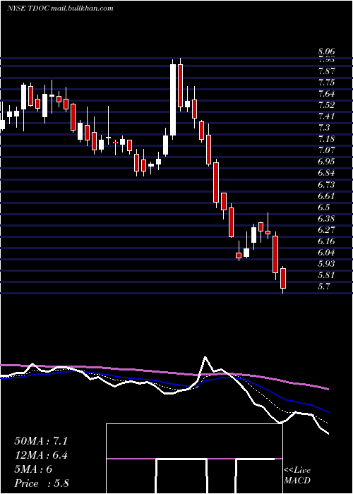The image size is (353, 494).
Task: Click the 5MA : 6 readout
Action: (33, 469)
